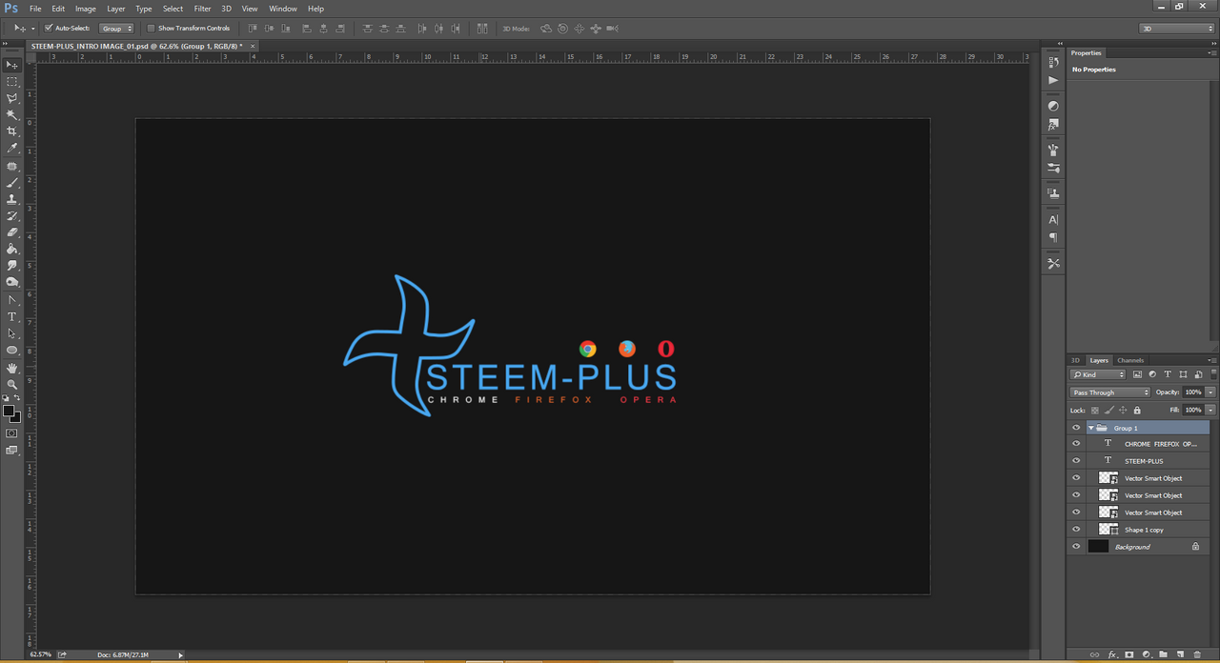Image resolution: width=1220 pixels, height=663 pixels.
Task: Select STEEM-PLUS_INTRO IMAGE_01.psd document tab
Action: coord(137,46)
